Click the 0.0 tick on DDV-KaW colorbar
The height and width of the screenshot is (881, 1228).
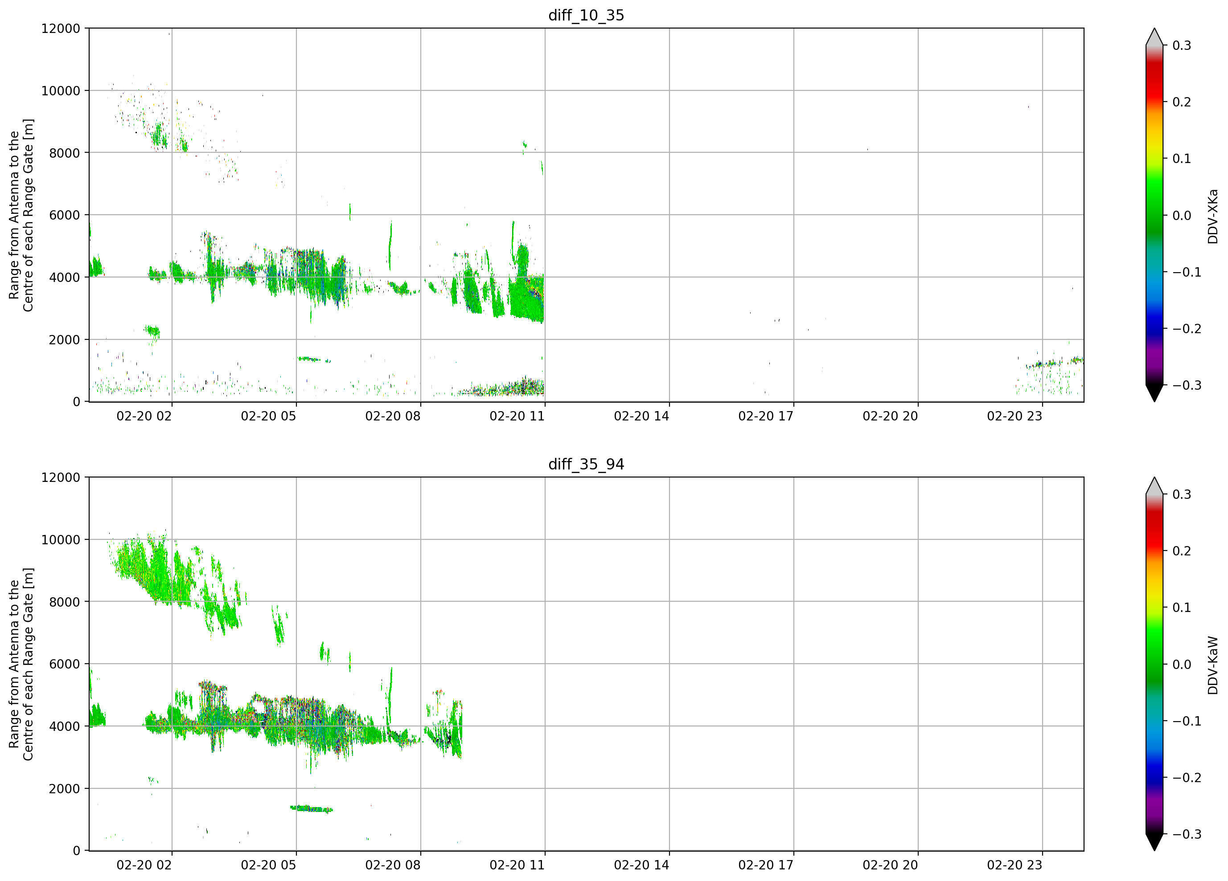pos(1182,665)
